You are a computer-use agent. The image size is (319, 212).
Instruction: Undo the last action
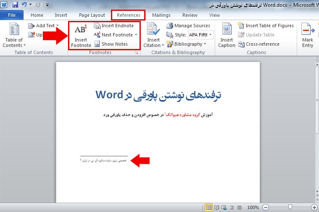coord(24,5)
